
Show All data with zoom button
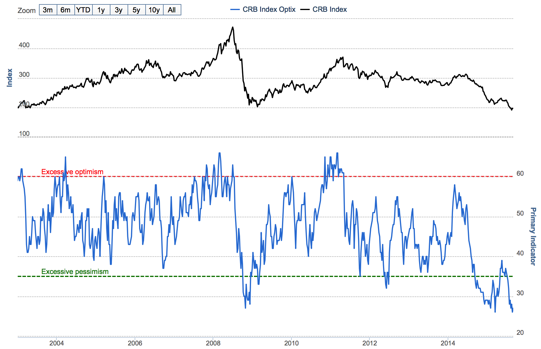click(x=172, y=10)
